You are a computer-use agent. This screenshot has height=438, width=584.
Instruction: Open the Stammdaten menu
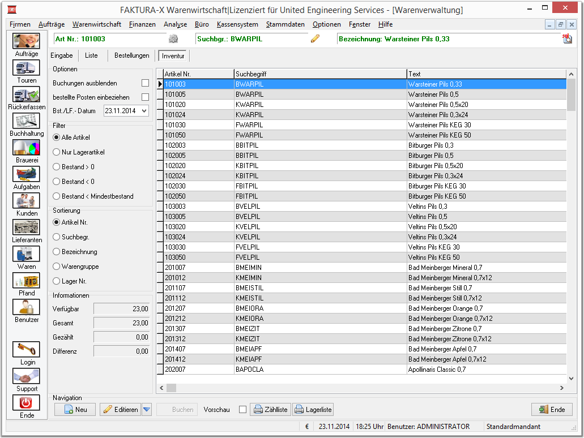(x=285, y=24)
